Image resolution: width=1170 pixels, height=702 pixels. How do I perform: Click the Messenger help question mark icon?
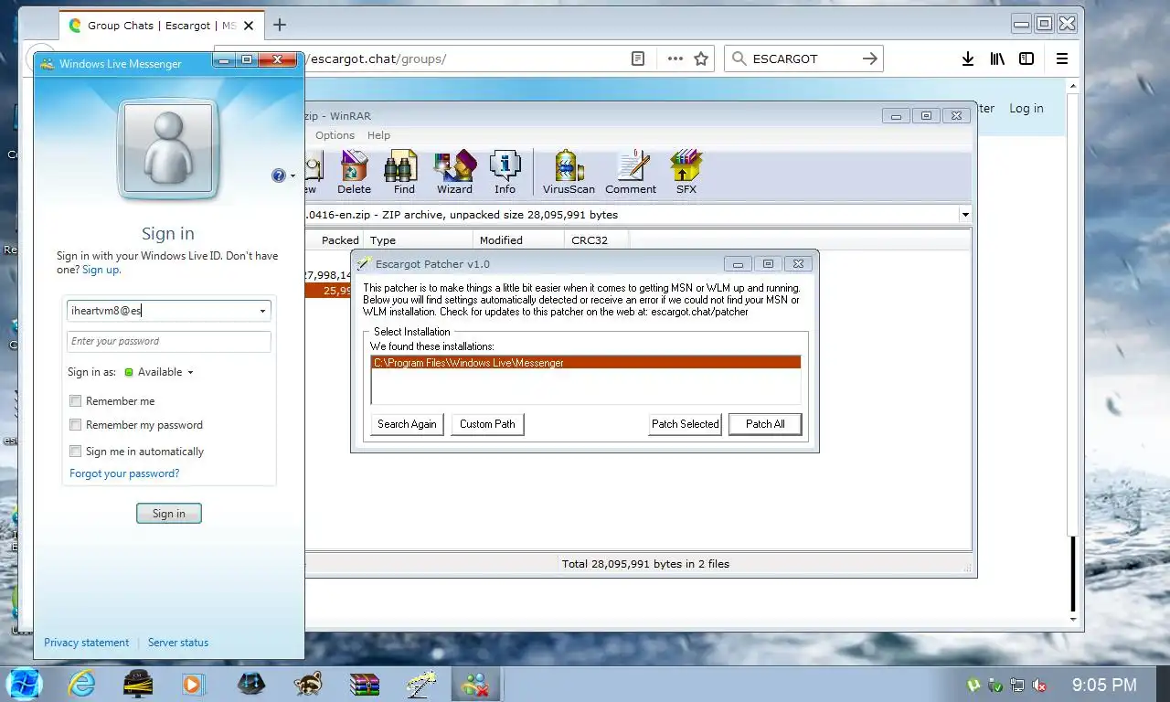tap(279, 175)
